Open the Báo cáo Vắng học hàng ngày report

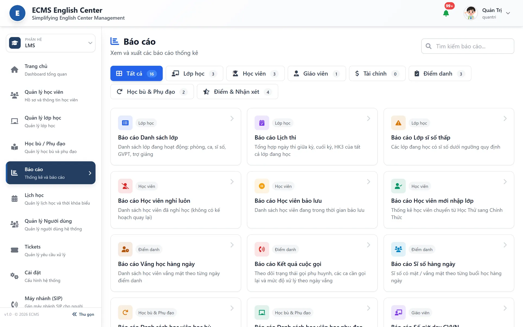[176, 263]
